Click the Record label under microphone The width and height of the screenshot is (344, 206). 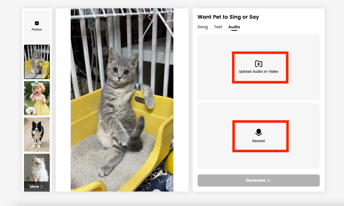259,141
